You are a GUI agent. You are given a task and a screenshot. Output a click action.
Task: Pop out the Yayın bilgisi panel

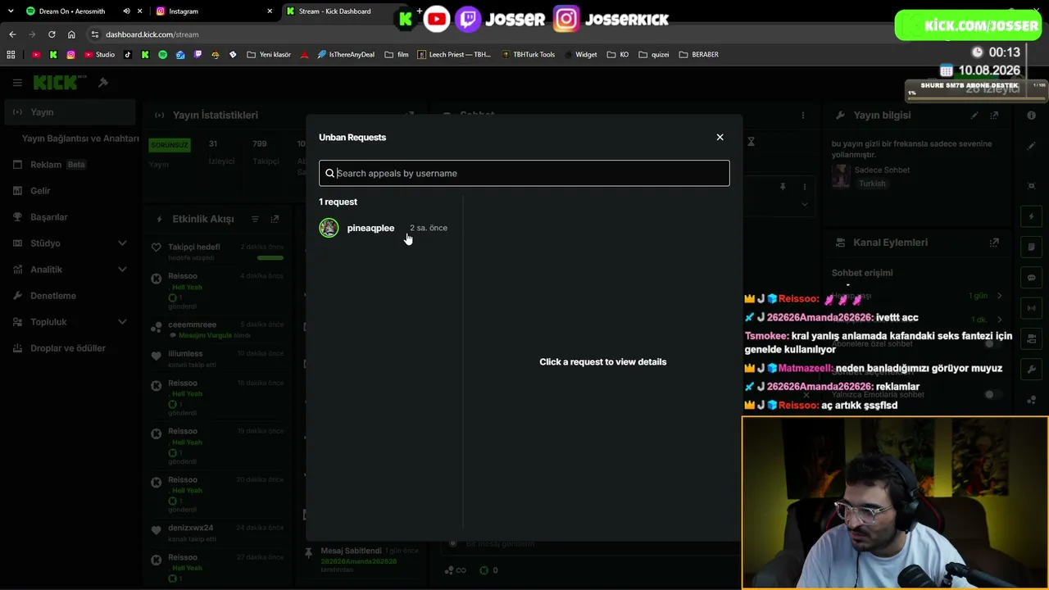point(994,116)
